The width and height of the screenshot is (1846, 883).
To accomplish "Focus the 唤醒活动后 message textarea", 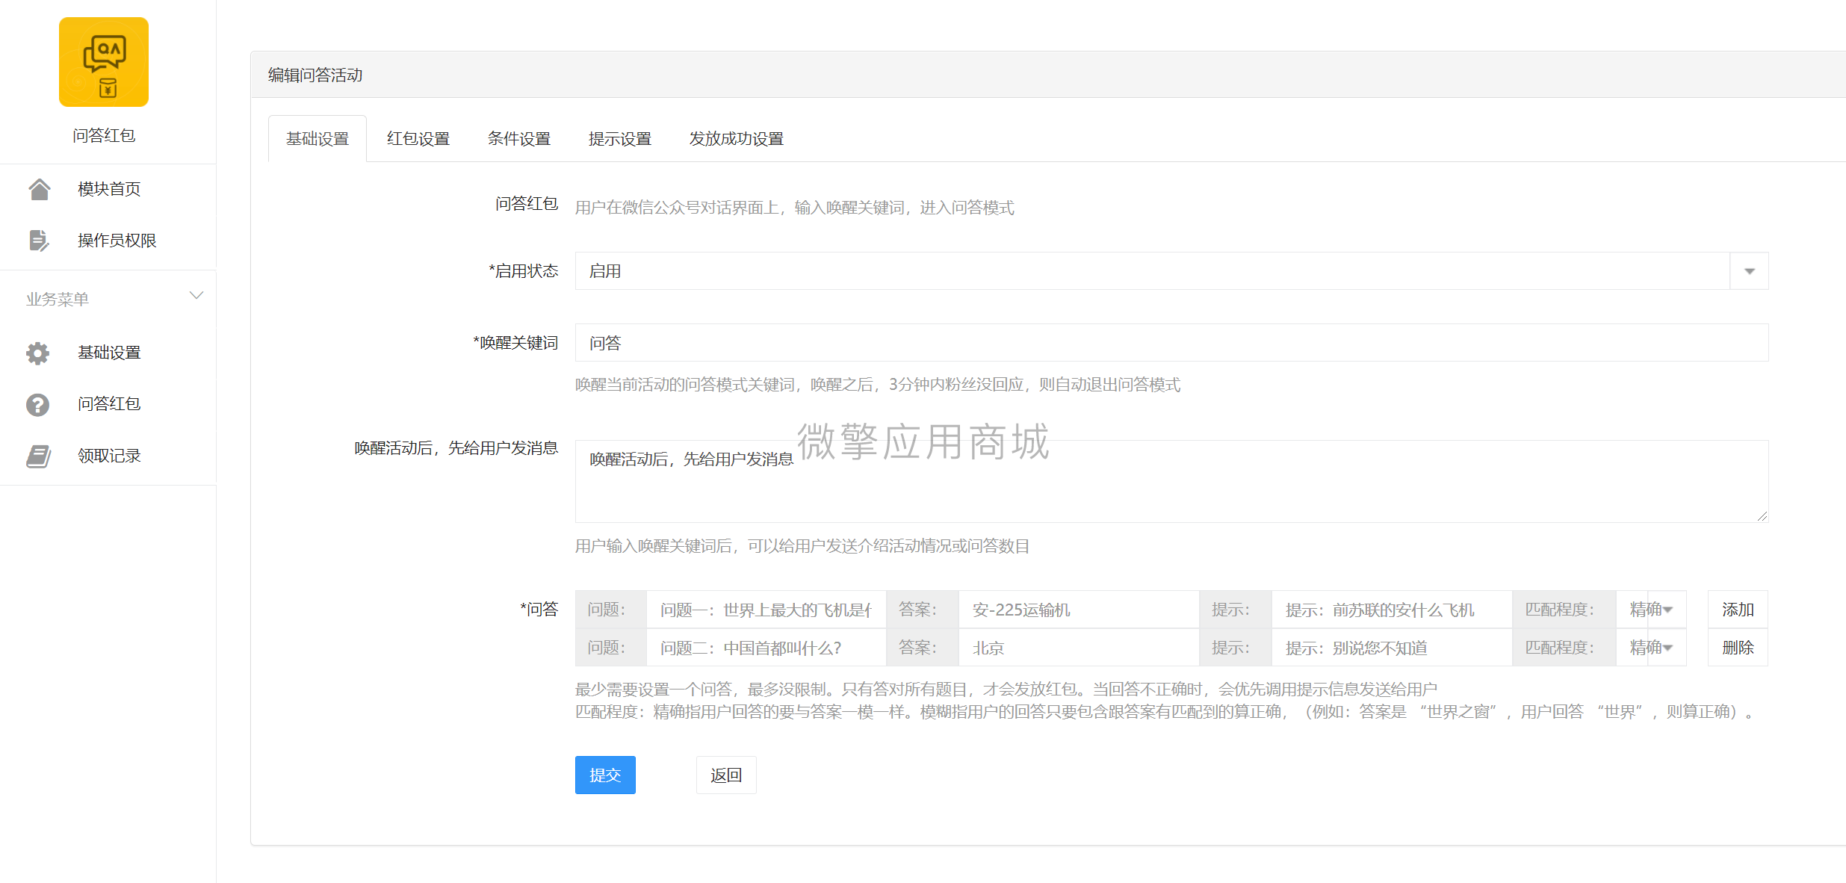I will [x=1171, y=481].
